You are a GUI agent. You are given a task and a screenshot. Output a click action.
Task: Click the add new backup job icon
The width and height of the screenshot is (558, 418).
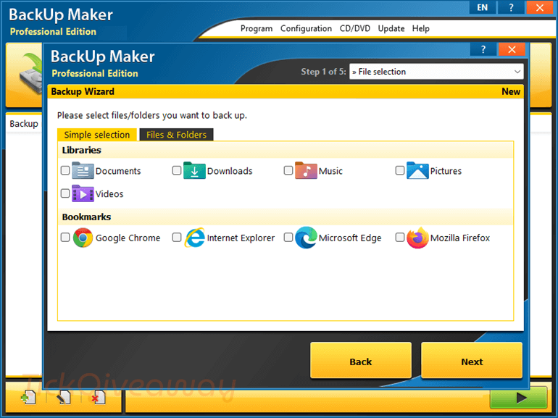[x=28, y=397]
